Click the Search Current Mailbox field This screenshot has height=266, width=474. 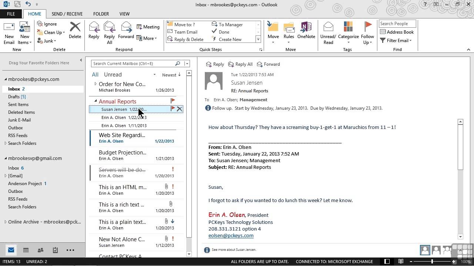[x=133, y=64]
